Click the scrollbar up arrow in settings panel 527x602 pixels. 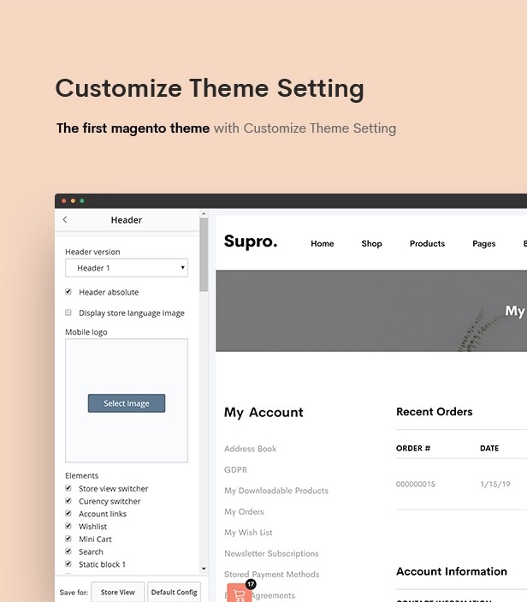click(x=204, y=214)
